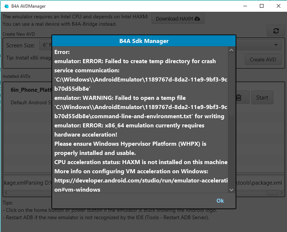Click the log pane horizontal scrollbar thumb
287x232 pixels.
(x=273, y=193)
